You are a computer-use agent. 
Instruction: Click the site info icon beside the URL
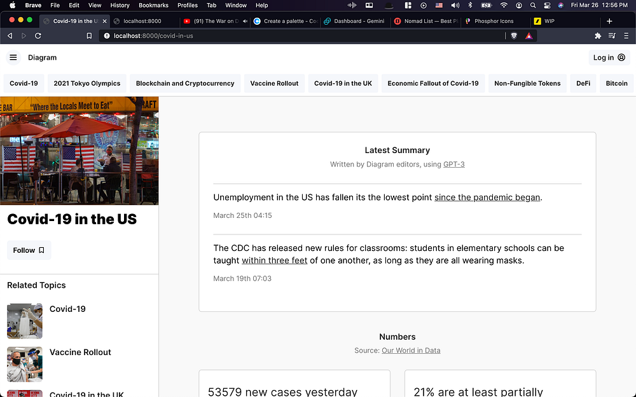[x=107, y=36]
